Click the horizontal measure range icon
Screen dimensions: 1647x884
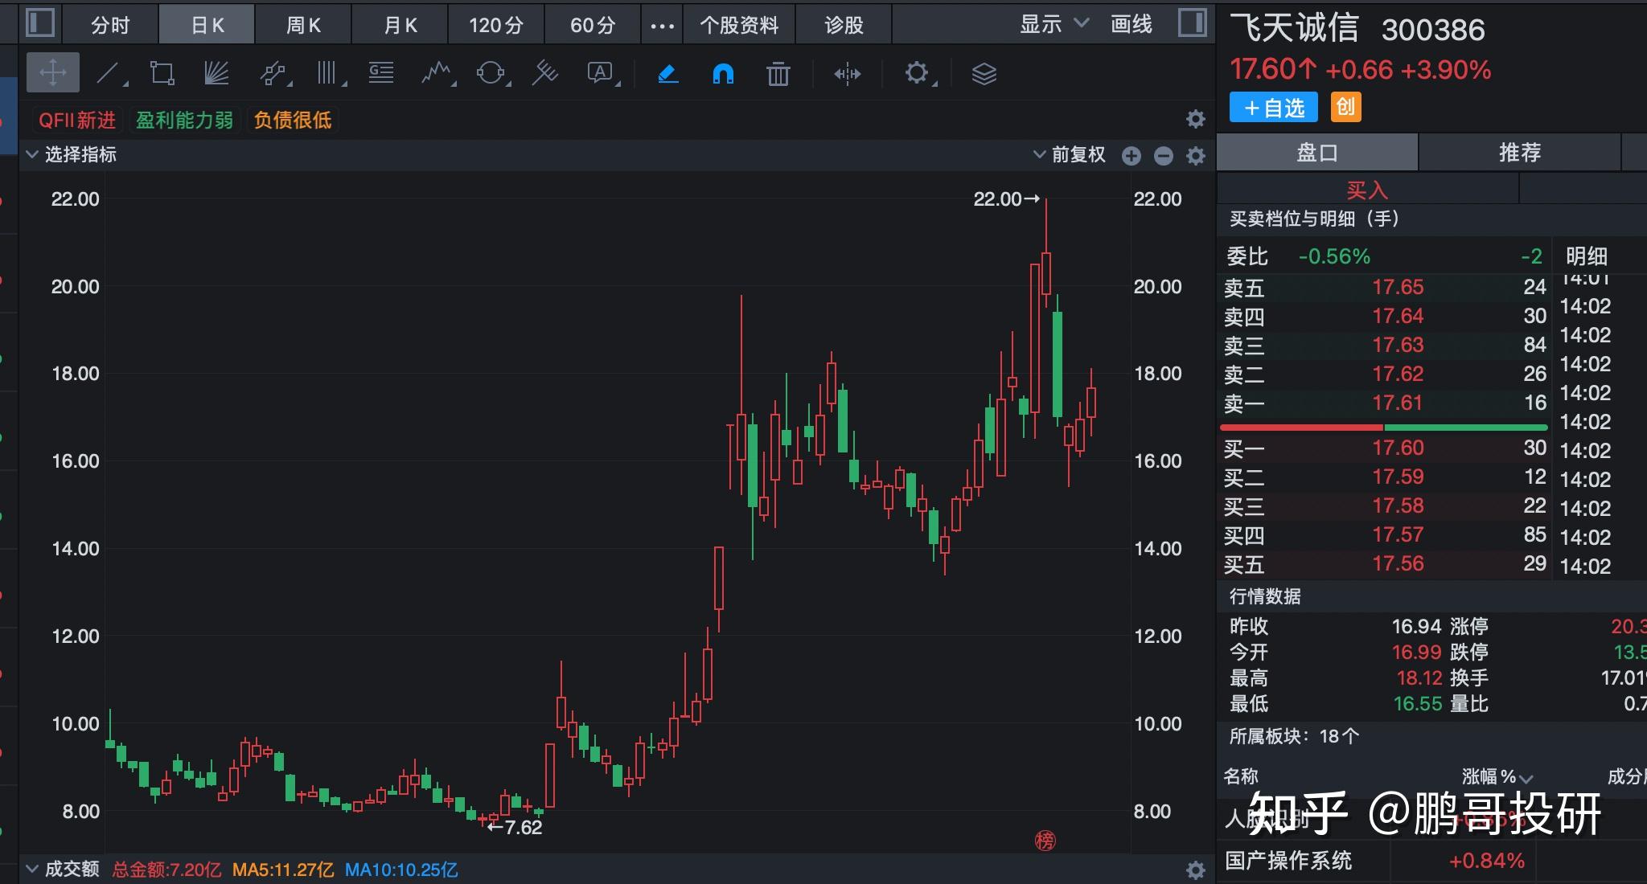(x=848, y=74)
